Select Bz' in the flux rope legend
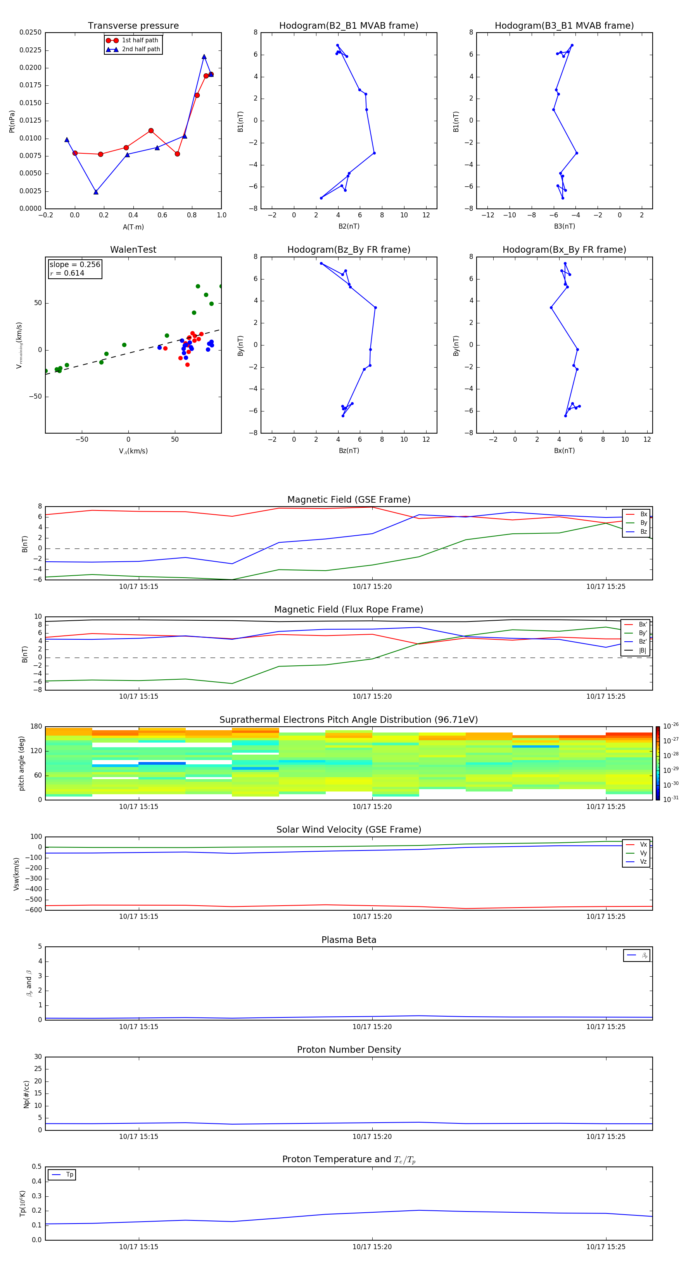 point(636,642)
